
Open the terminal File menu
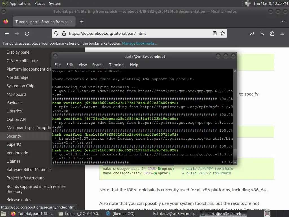58,65
